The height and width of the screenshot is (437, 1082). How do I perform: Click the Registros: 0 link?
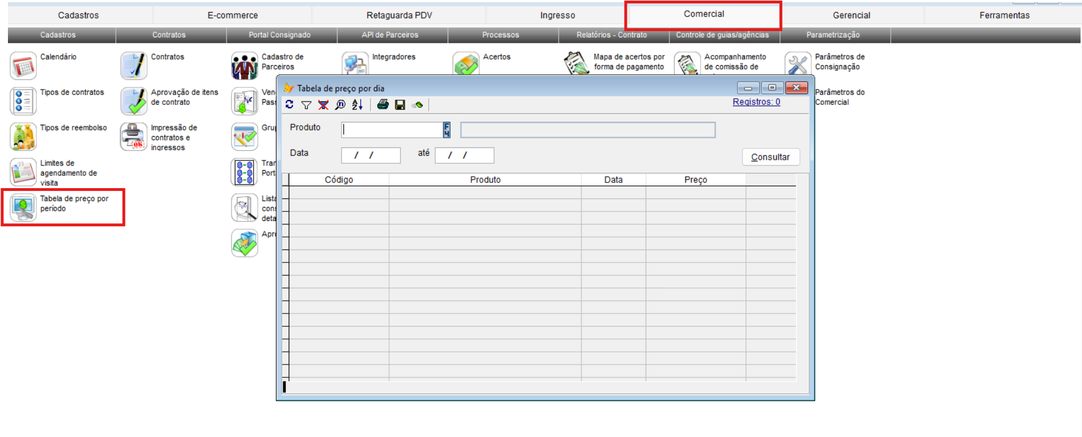[x=756, y=102]
